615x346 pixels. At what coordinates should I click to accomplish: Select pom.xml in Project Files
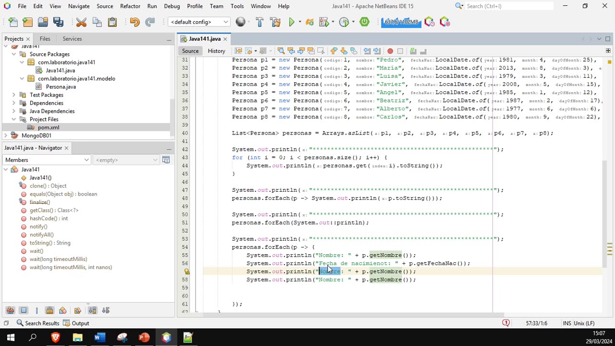pos(49,128)
